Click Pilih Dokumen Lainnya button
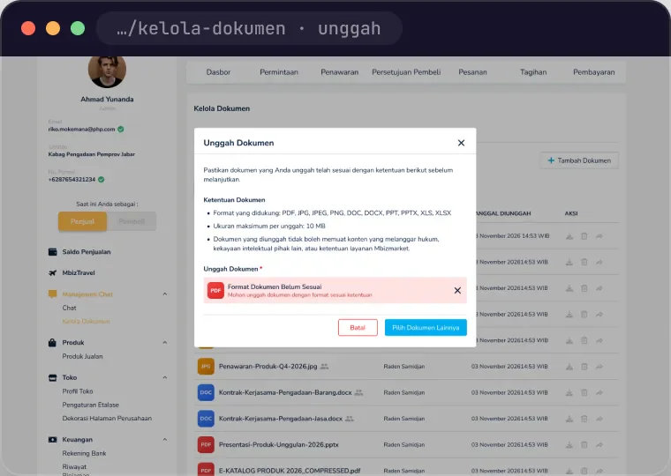The width and height of the screenshot is (671, 476). point(426,328)
